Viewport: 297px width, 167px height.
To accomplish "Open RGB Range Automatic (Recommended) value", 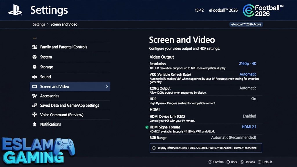I will click(233, 137).
